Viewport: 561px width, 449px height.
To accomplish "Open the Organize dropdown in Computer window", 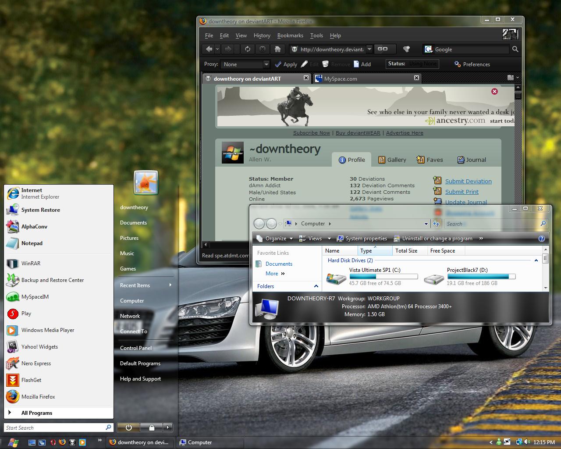I will coord(275,239).
